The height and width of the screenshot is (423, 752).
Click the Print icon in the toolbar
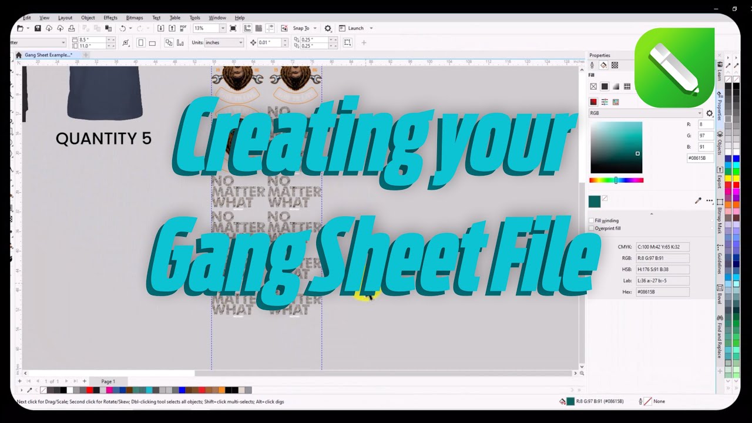point(71,28)
